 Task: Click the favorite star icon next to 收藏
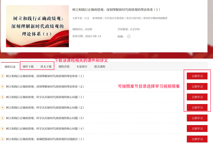click(x=129, y=36)
